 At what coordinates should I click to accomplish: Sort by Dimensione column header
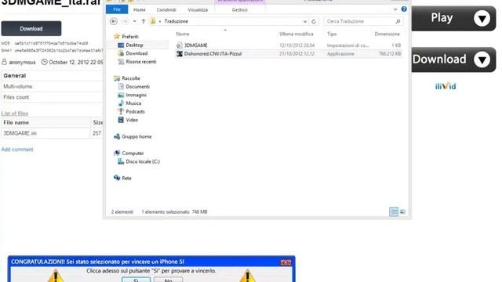click(387, 34)
